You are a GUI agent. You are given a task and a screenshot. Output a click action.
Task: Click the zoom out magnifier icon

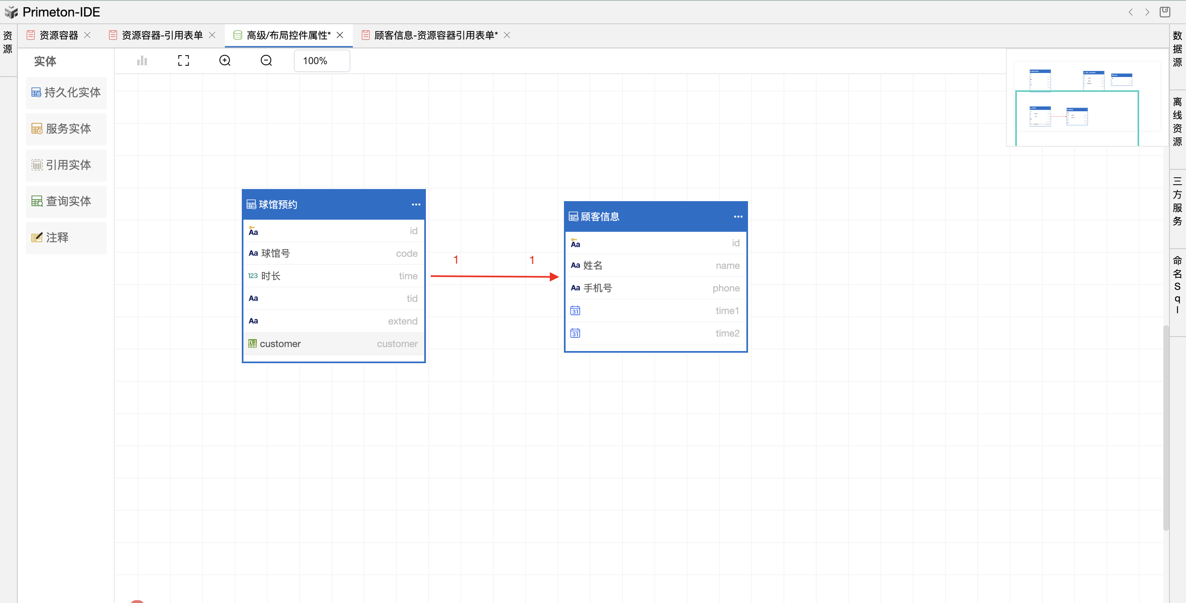266,61
